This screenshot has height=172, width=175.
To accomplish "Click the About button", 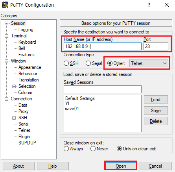I will 18,166.
